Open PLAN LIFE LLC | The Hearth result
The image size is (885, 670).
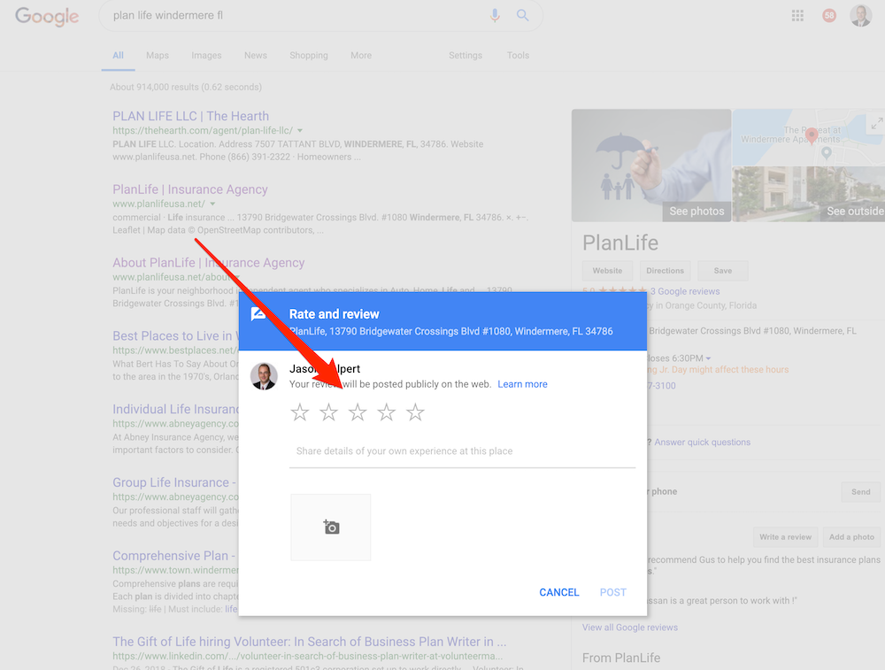(191, 116)
